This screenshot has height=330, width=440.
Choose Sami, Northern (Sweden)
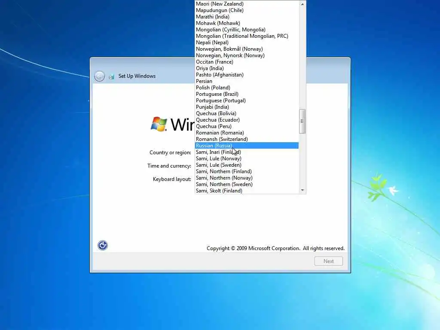[247, 185]
